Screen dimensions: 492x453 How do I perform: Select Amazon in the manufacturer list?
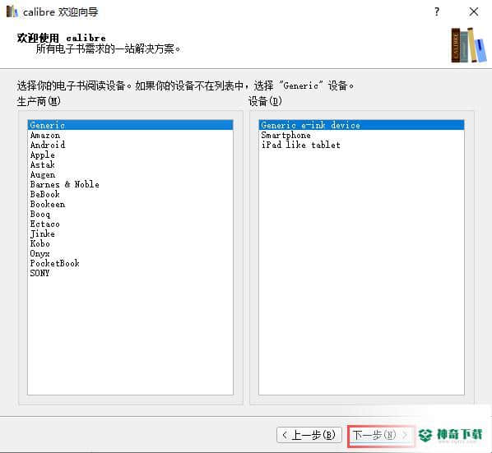coord(130,135)
